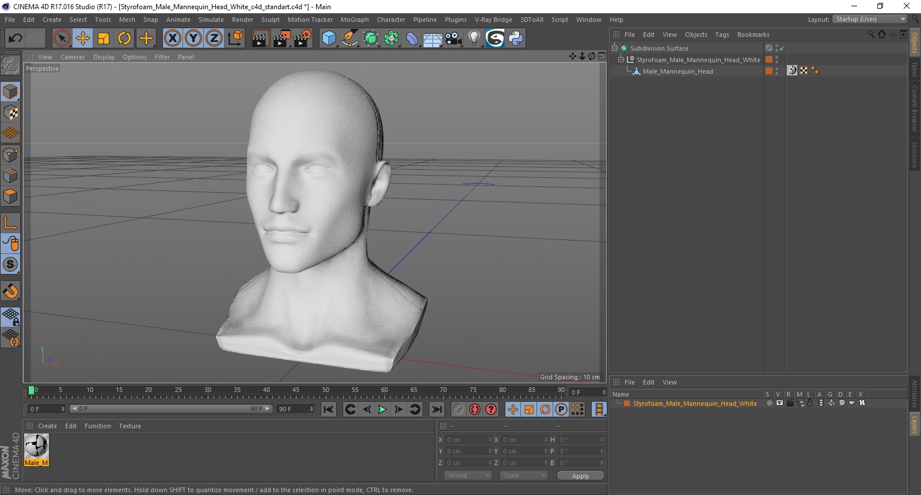Switch to Points mode
The height and width of the screenshot is (495, 921).
pyautogui.click(x=10, y=154)
